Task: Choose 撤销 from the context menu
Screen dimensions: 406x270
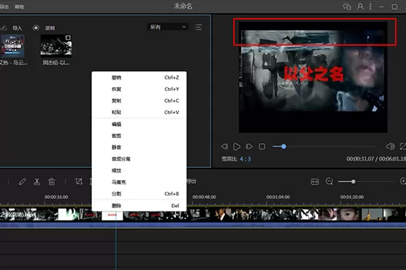Action: click(139, 77)
